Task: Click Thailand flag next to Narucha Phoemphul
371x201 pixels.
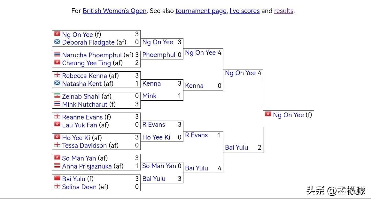Action: click(x=57, y=54)
